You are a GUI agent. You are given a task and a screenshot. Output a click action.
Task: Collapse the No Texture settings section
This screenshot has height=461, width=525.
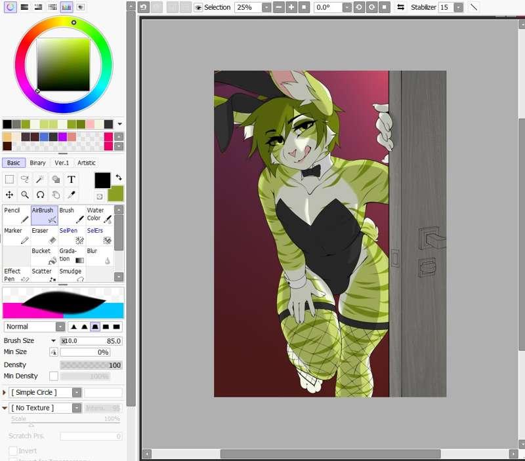coord(5,408)
